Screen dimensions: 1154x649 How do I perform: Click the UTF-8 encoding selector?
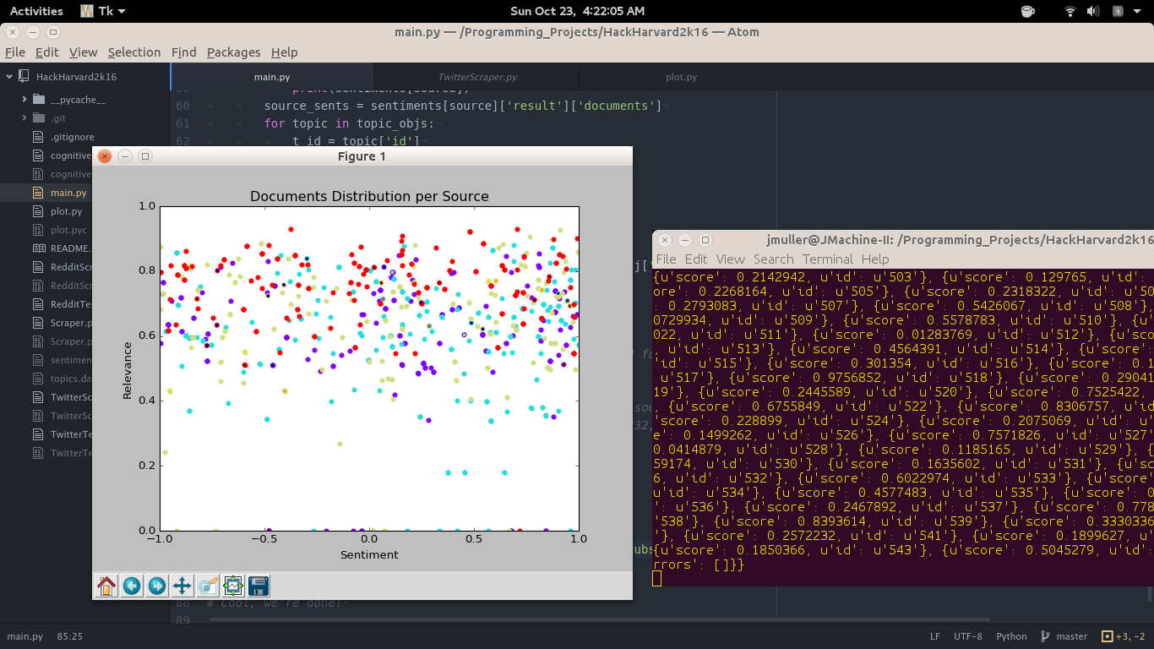[x=967, y=636]
